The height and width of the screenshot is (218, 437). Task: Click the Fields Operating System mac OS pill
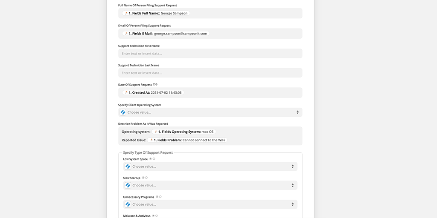coord(184,132)
